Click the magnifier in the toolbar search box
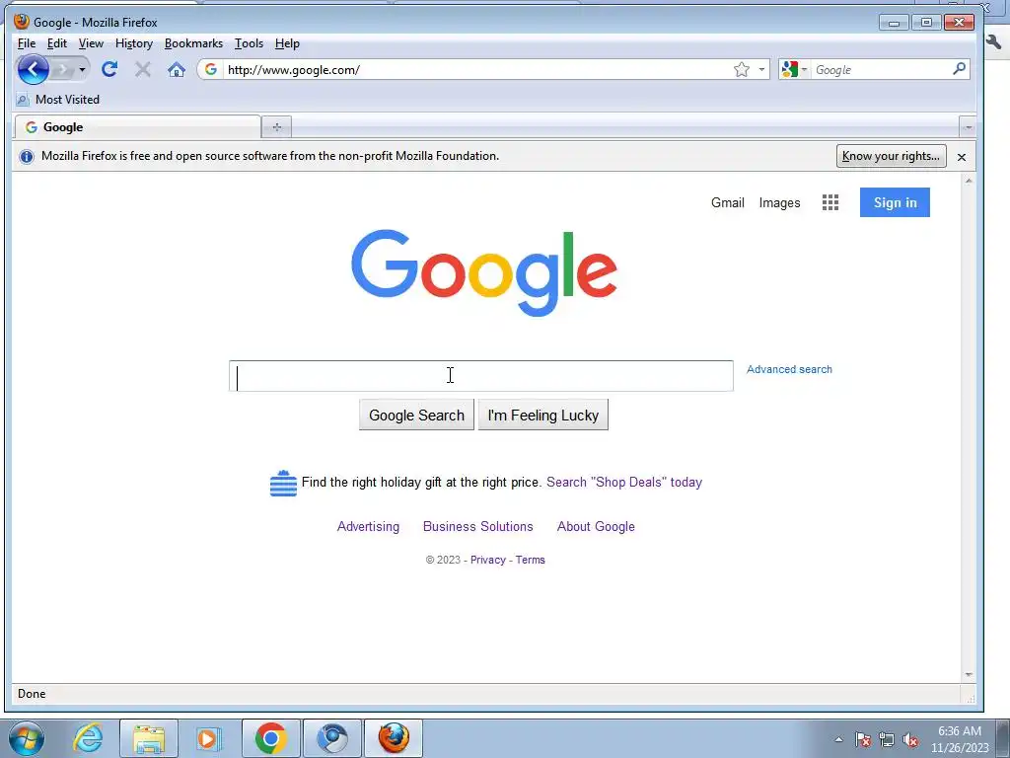1010x758 pixels. pos(959,68)
